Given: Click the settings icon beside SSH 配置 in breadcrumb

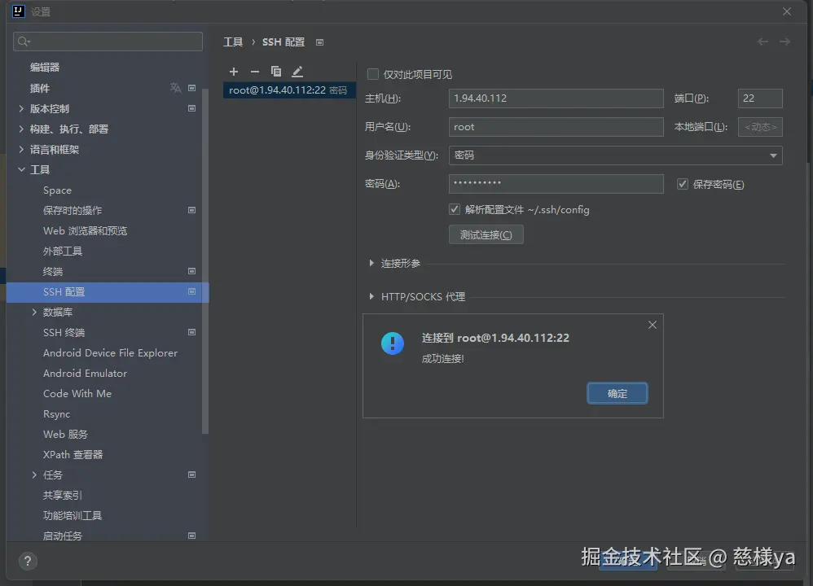Looking at the screenshot, I should pyautogui.click(x=319, y=42).
